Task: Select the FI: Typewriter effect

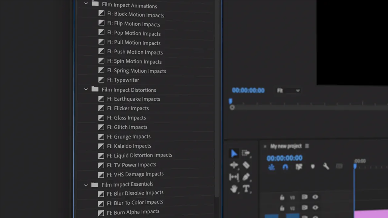Action: coord(123,80)
